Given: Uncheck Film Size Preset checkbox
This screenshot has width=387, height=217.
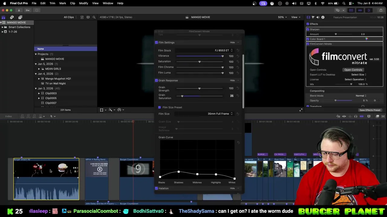Looking at the screenshot, I should 160,107.
